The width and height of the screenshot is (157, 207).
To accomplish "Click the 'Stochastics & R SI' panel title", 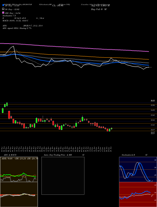I will [x=134, y=155].
